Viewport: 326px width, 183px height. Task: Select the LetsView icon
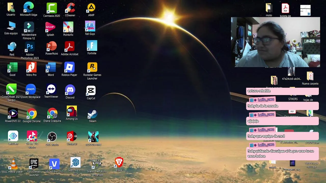click(x=13, y=136)
